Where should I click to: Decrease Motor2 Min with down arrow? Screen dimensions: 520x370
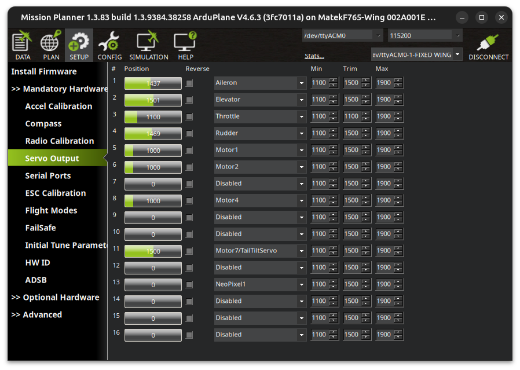tap(334, 169)
